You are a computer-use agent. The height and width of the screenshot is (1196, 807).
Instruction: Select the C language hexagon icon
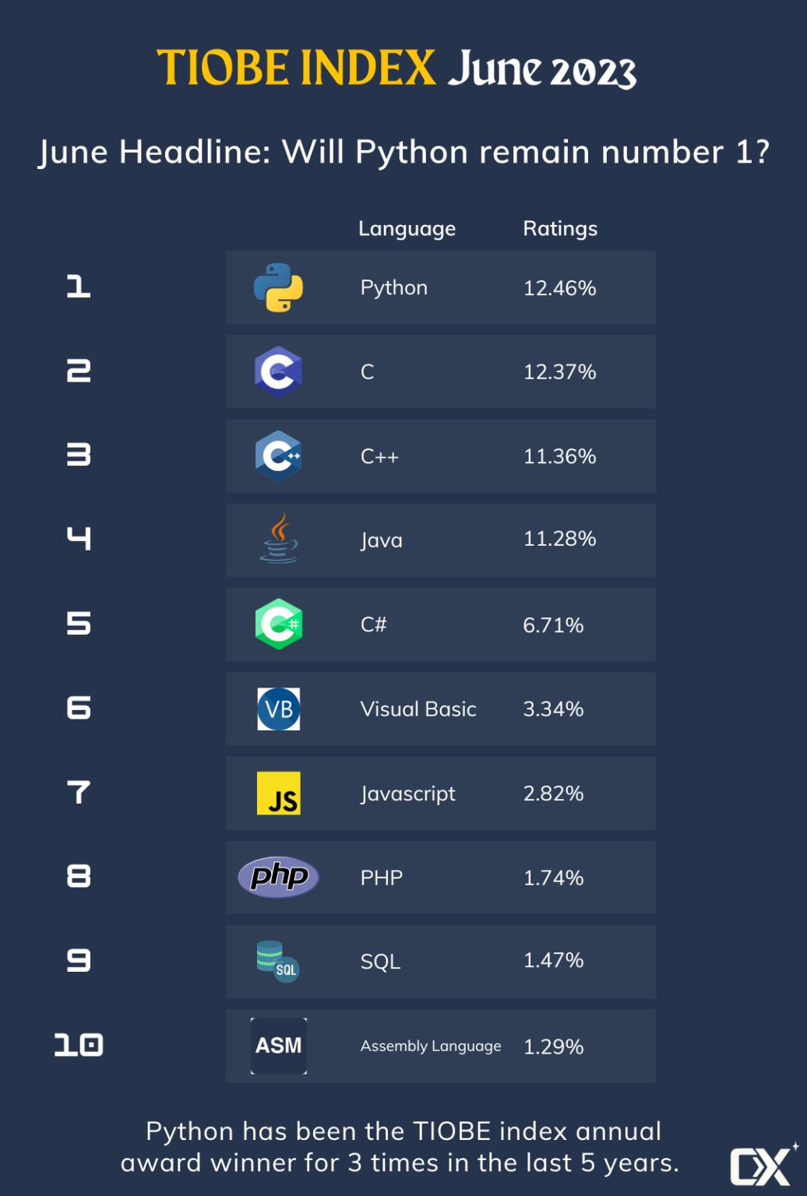(278, 371)
